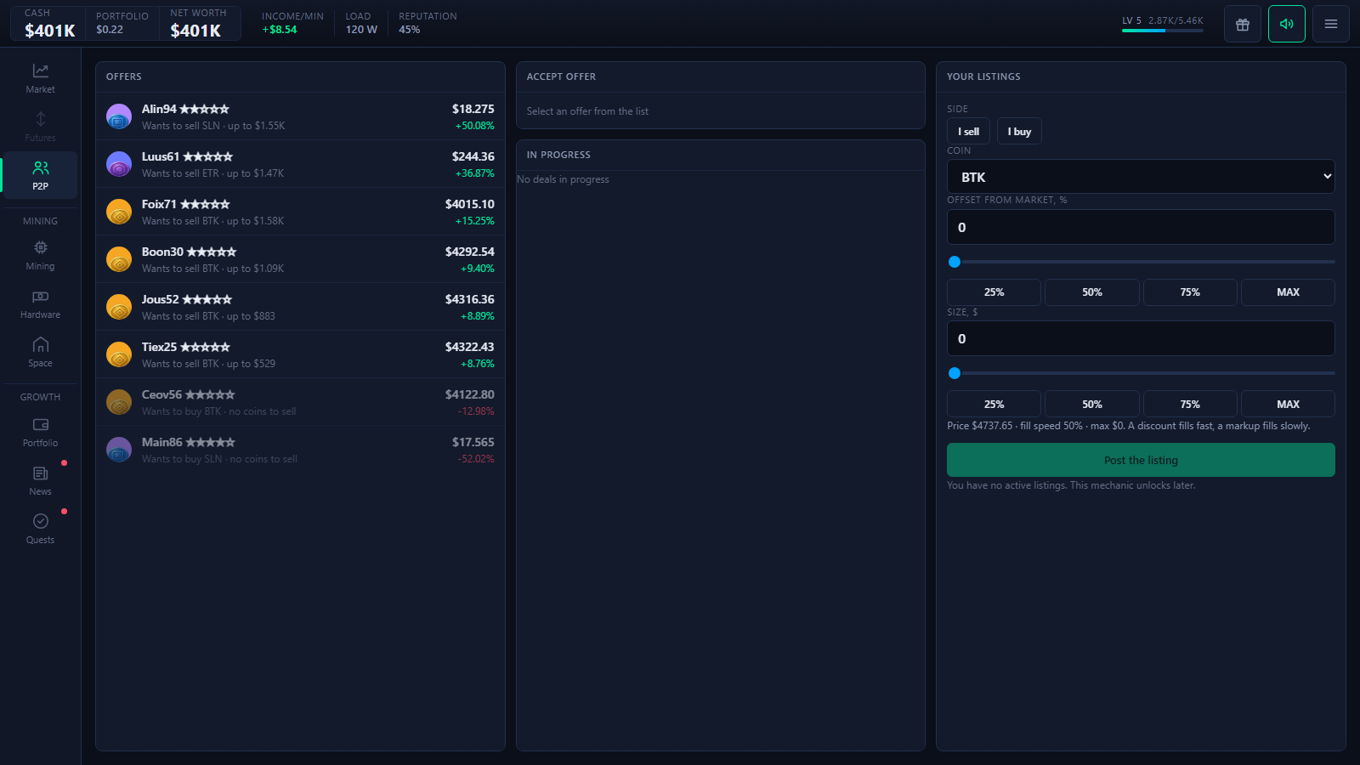The height and width of the screenshot is (765, 1360).
Task: Open Hardware in the sidebar
Action: [40, 303]
